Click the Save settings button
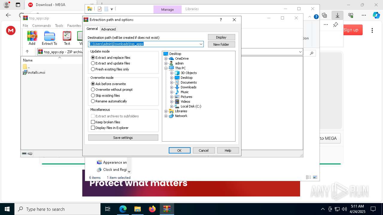Image resolution: width=383 pixels, height=215 pixels. tap(123, 137)
